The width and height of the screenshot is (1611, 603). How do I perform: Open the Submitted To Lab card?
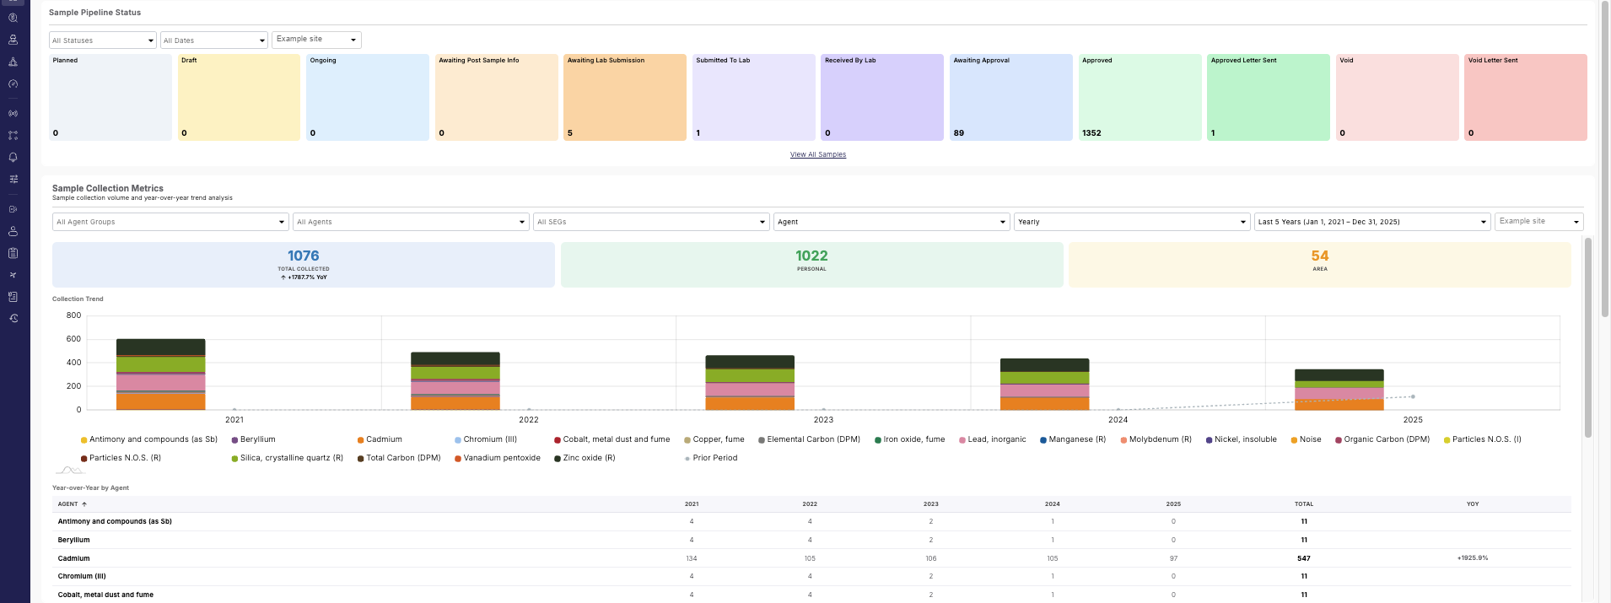point(754,97)
